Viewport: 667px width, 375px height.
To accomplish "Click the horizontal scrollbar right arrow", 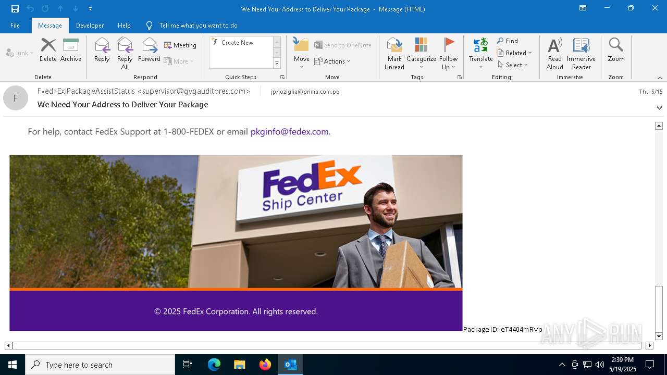I will click(649, 345).
